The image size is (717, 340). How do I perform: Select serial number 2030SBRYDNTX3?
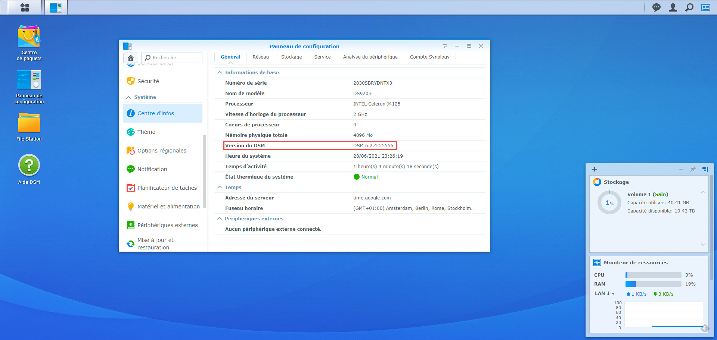(x=373, y=83)
